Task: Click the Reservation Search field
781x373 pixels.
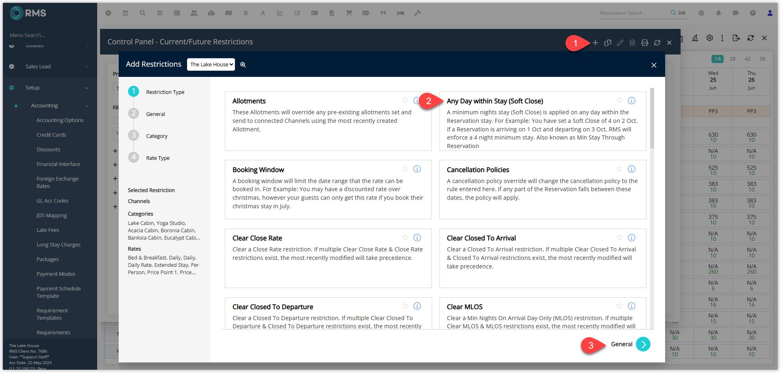Action: tap(633, 13)
